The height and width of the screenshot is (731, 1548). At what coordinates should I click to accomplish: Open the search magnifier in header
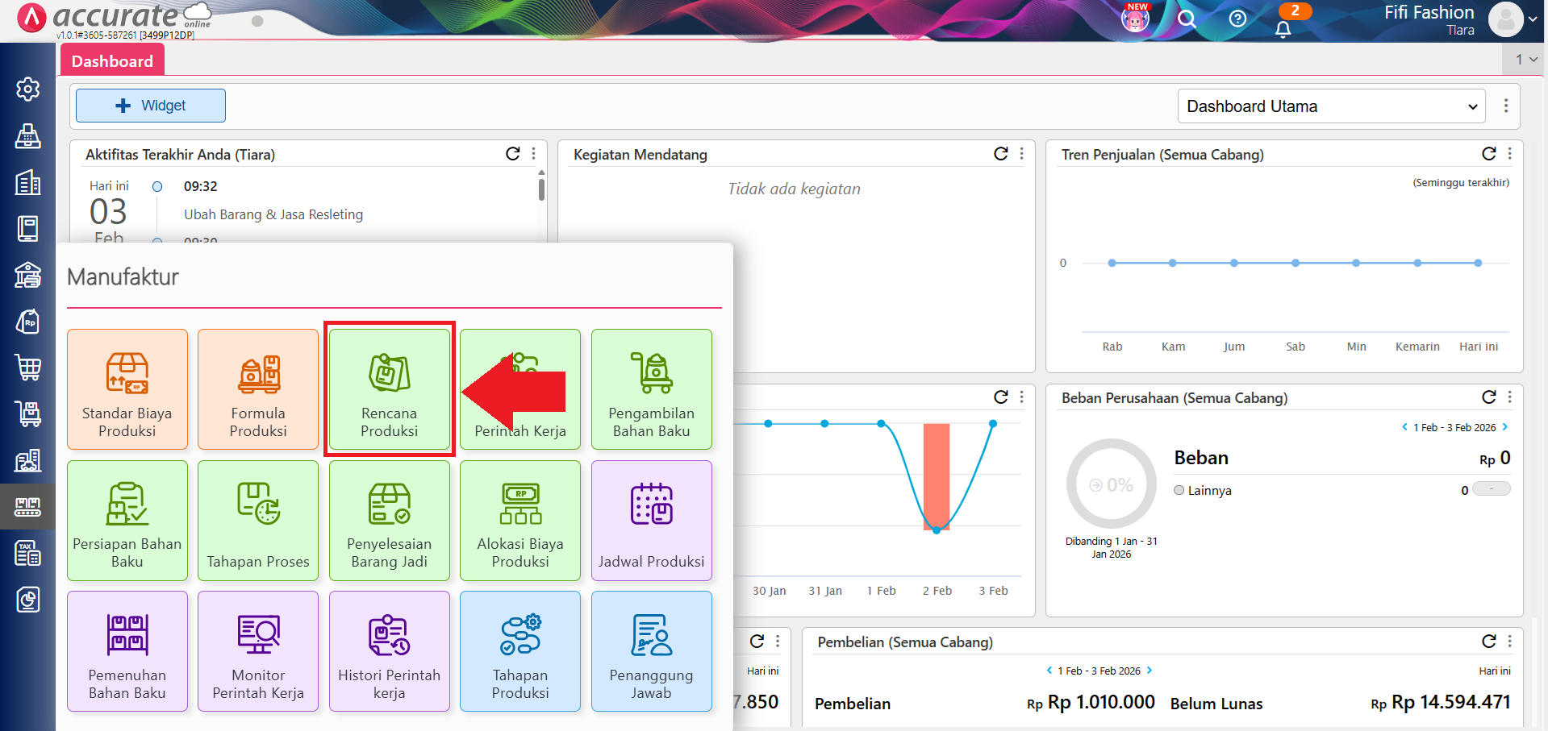(x=1186, y=19)
